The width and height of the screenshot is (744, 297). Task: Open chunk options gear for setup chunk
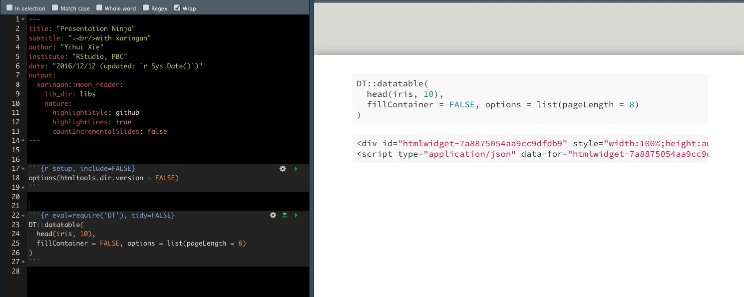coord(283,169)
